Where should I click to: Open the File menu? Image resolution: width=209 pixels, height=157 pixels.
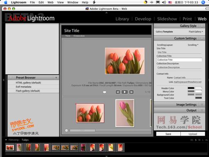tap(32, 2)
